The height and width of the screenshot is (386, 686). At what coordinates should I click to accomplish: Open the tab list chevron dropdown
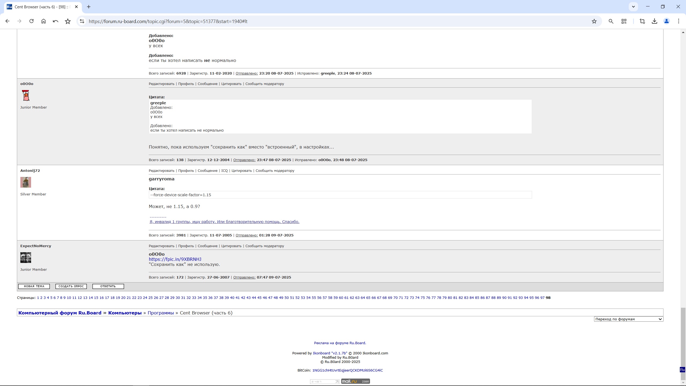pyautogui.click(x=633, y=7)
